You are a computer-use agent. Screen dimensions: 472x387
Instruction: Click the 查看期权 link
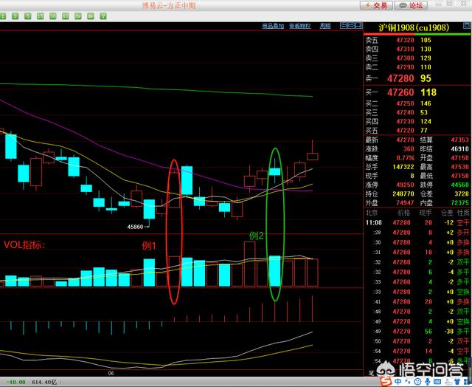299,26
